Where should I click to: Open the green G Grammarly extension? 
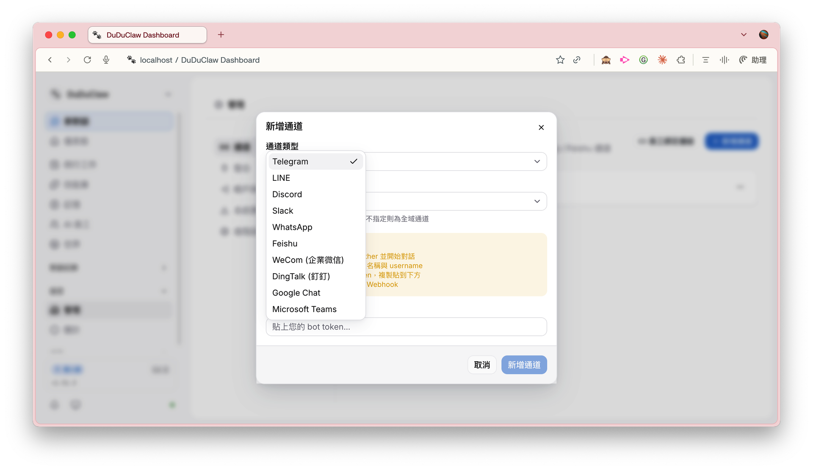(x=643, y=60)
